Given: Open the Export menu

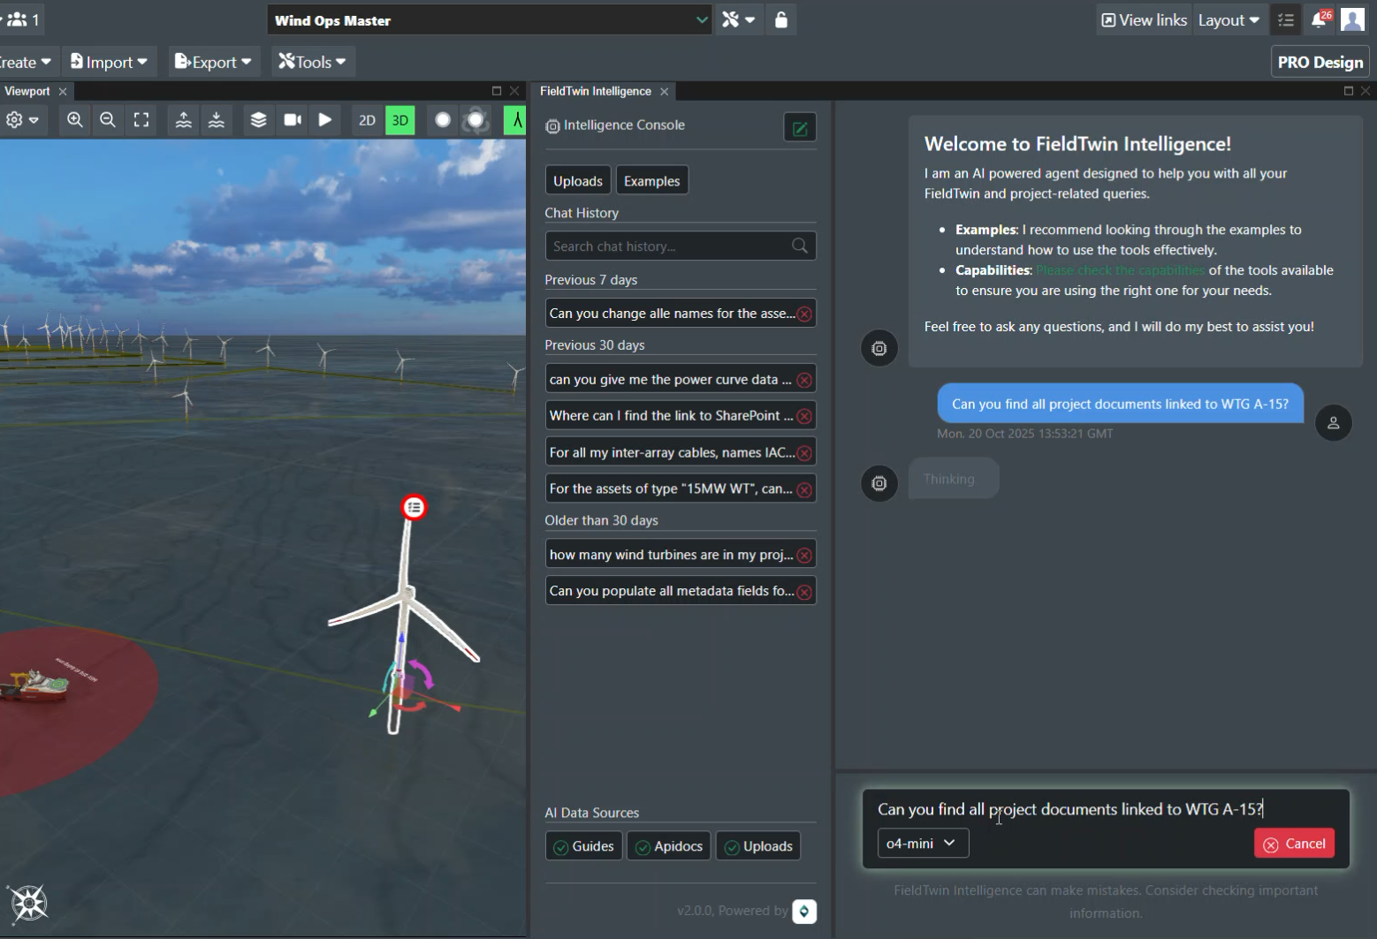Looking at the screenshot, I should coord(214,62).
